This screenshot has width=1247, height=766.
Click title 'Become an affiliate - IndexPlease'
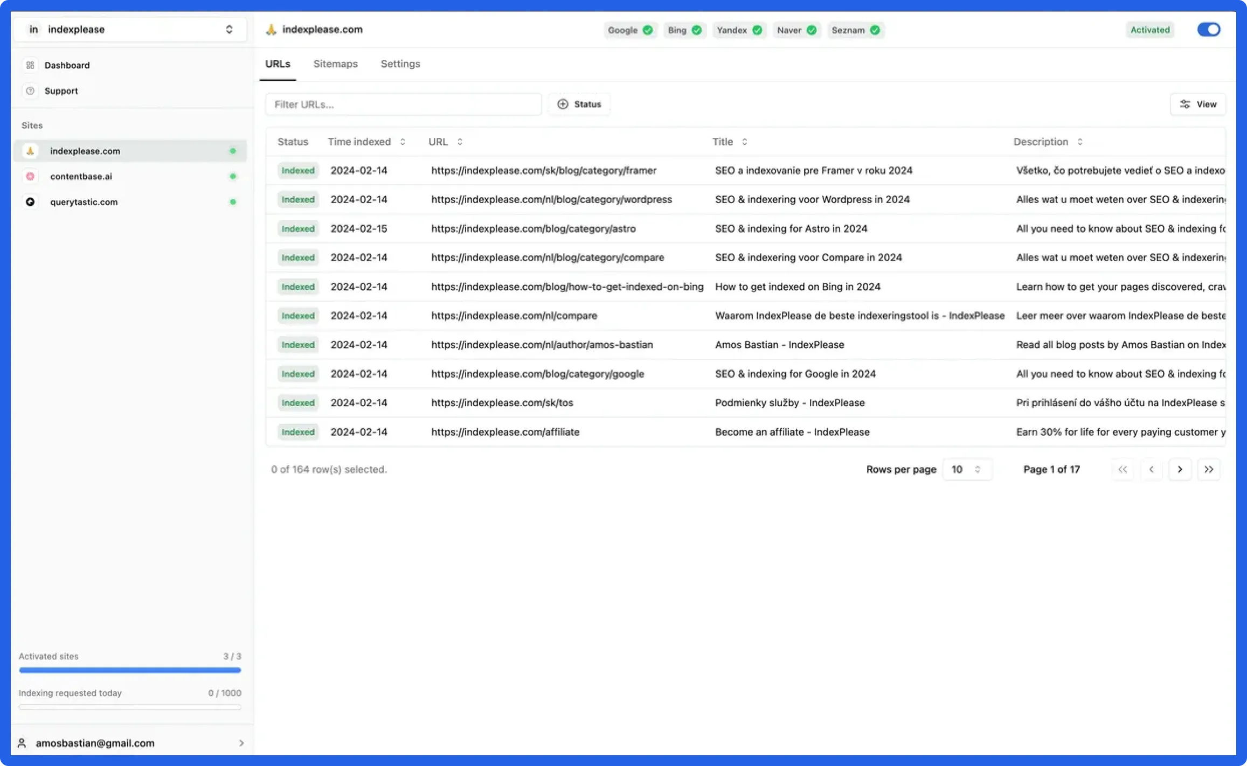pos(792,431)
